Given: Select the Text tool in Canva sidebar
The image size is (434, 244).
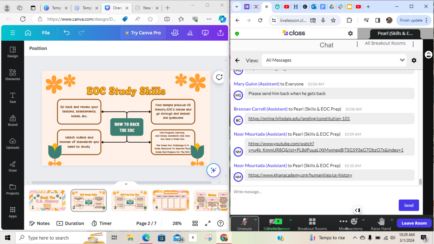Looking at the screenshot, I should tap(13, 98).
